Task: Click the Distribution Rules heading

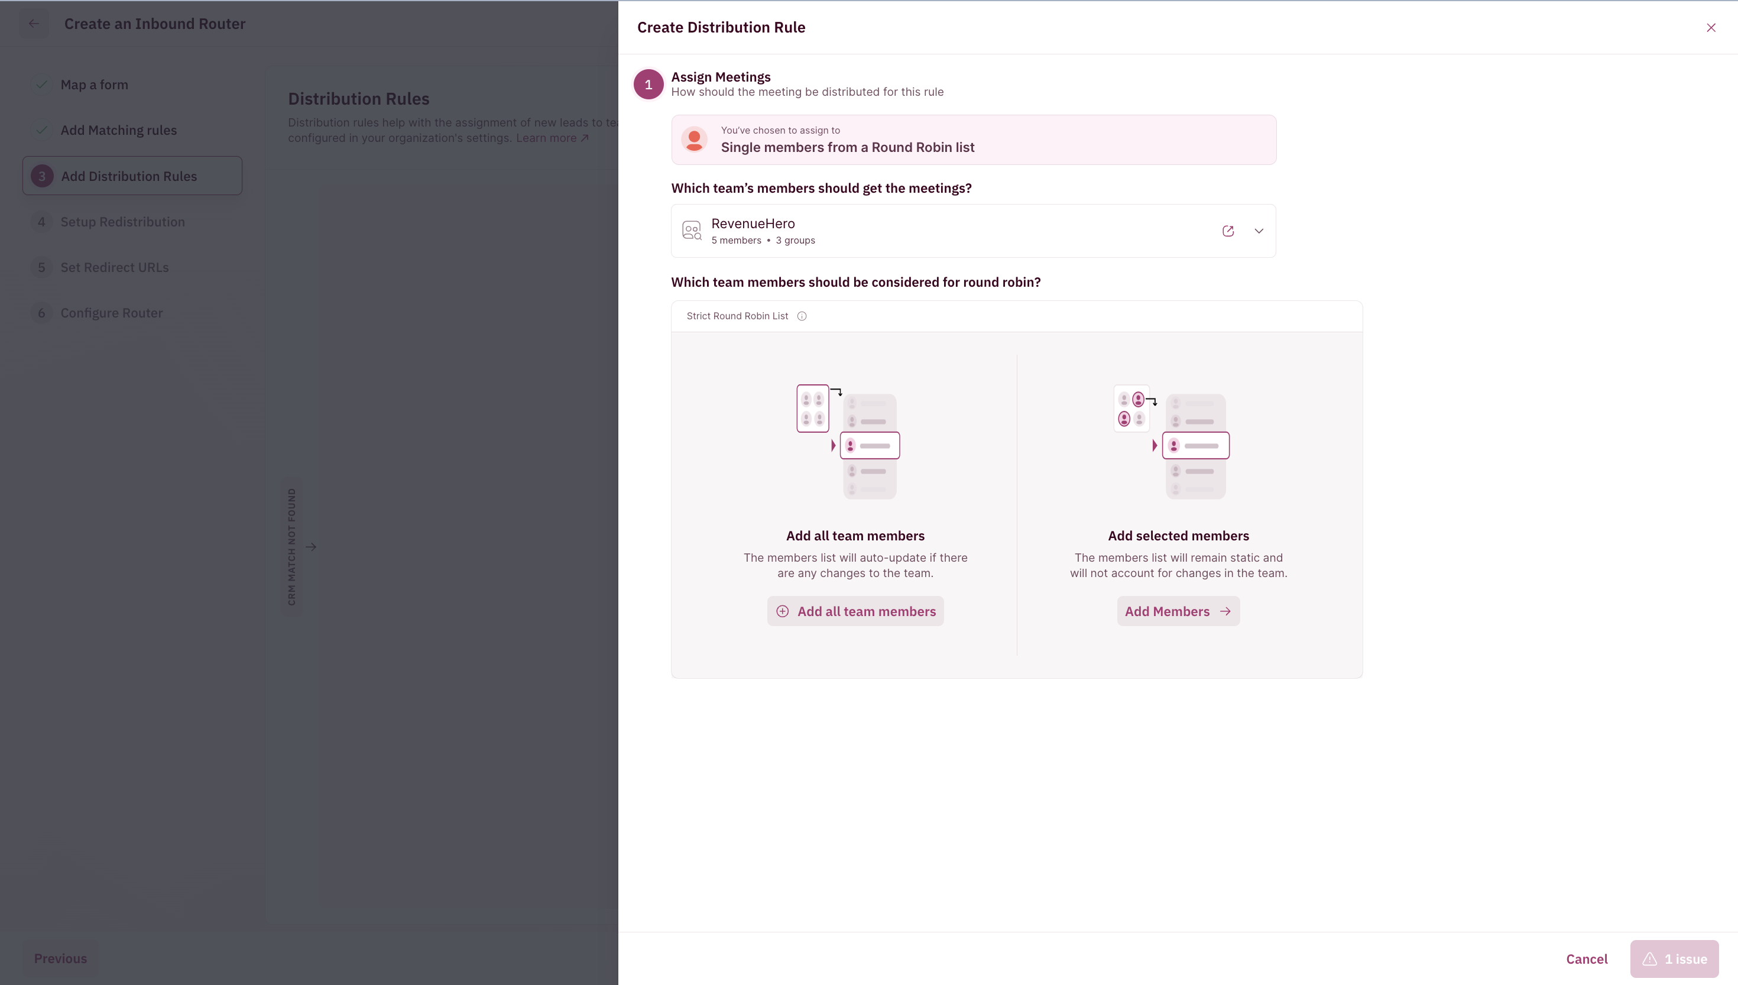Action: (358, 99)
